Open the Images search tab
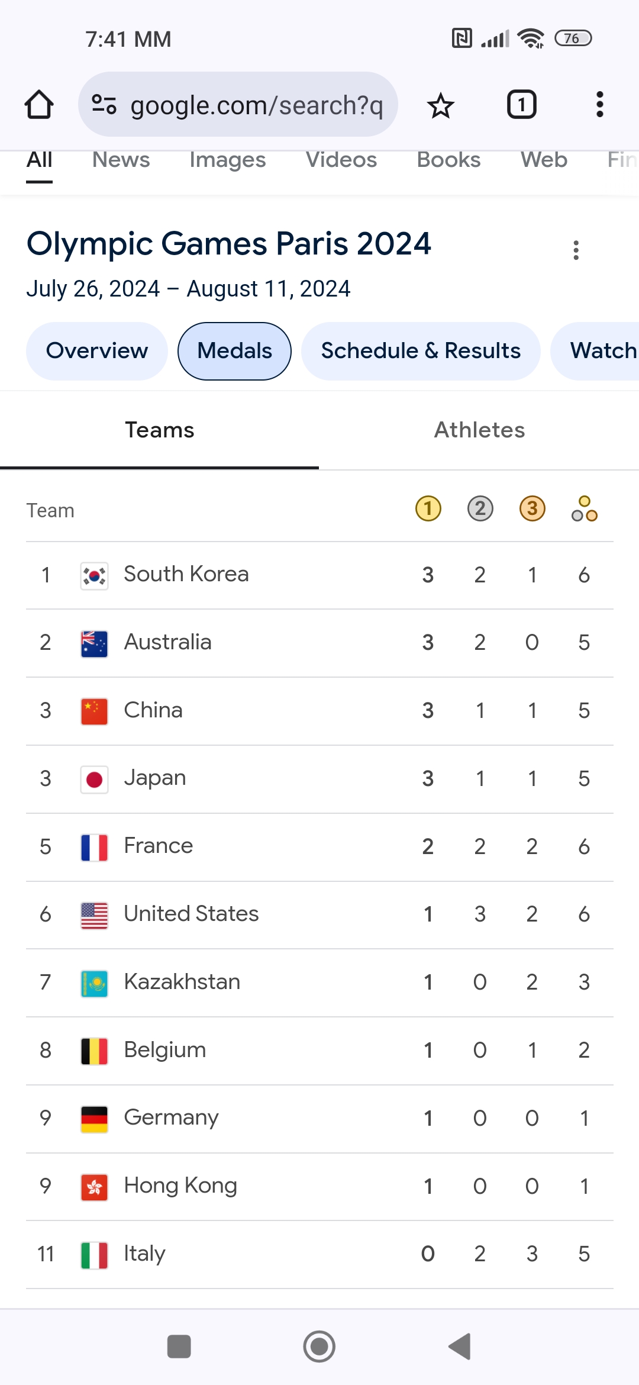Image resolution: width=639 pixels, height=1385 pixels. (227, 160)
